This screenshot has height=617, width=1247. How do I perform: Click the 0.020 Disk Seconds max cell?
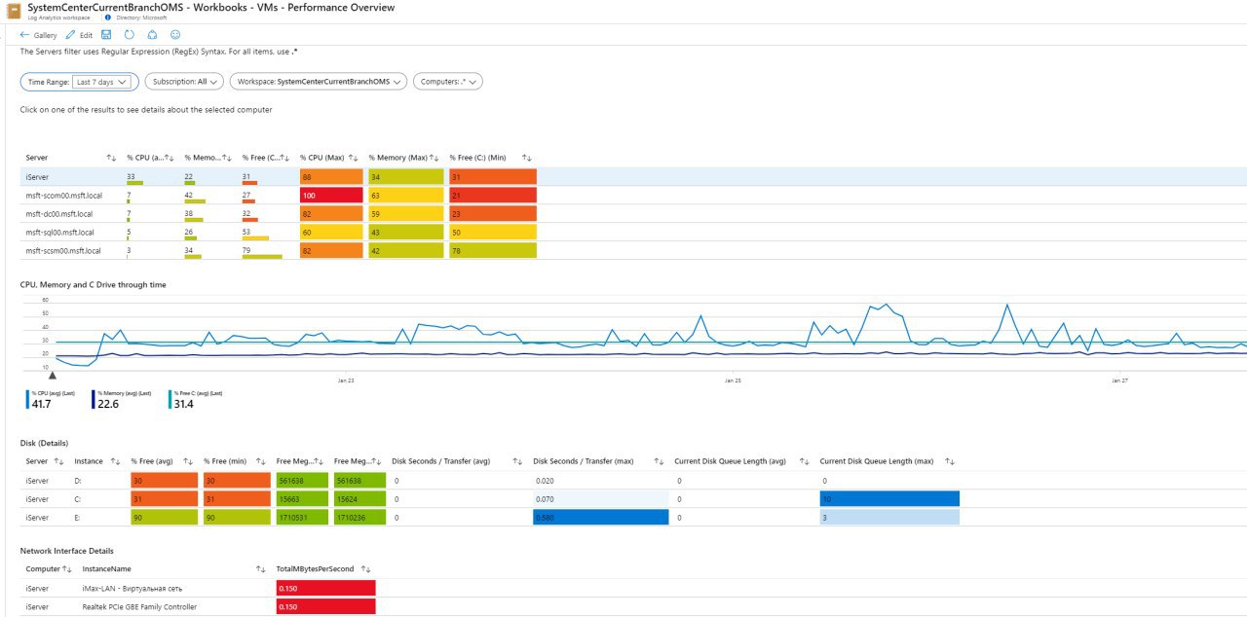[600, 481]
